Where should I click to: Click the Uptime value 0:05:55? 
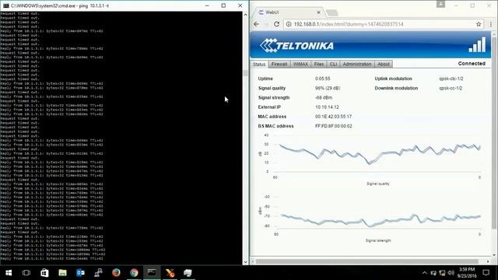pyautogui.click(x=322, y=79)
